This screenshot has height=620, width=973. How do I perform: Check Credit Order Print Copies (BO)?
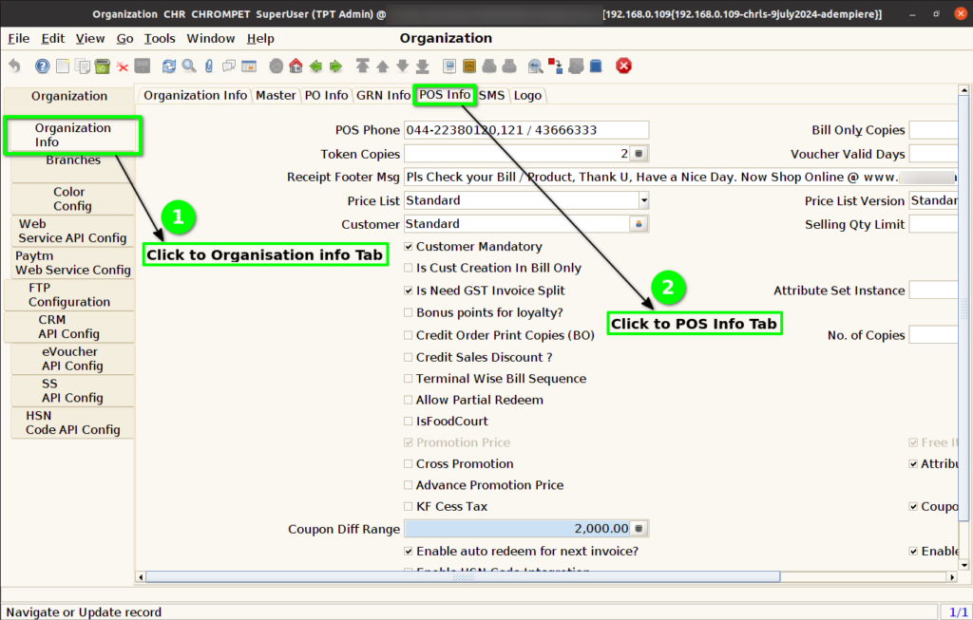point(409,335)
